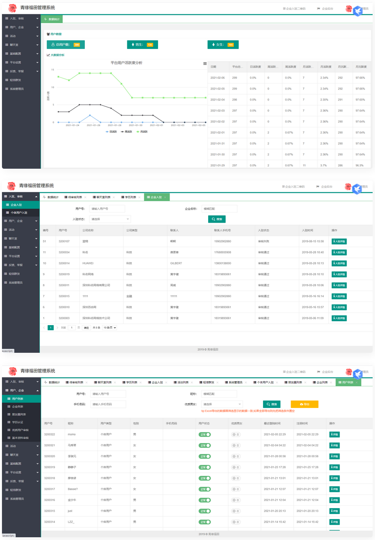Select 学历认证 in the sidebar submenu

click(17, 422)
